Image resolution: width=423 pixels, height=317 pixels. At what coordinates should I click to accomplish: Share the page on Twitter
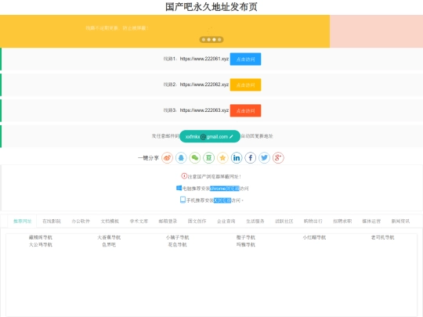point(265,157)
